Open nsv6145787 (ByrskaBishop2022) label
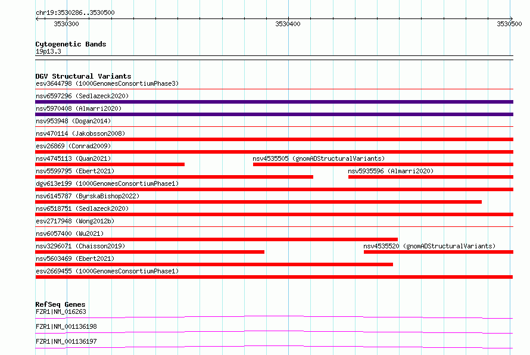Viewport: 530px width, 355px height. click(88, 196)
